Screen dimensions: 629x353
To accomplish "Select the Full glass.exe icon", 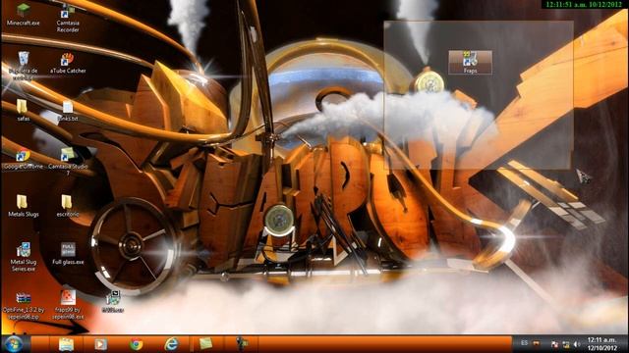I will tap(68, 254).
